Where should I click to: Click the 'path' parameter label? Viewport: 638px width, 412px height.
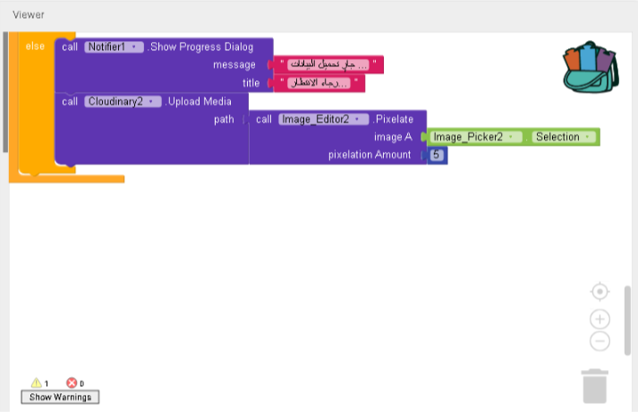[224, 120]
